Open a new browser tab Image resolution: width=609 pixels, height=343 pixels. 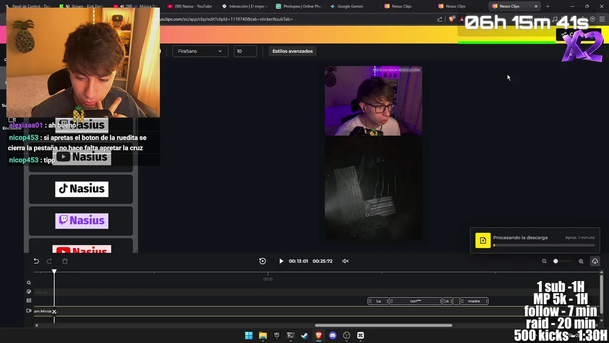tap(548, 6)
